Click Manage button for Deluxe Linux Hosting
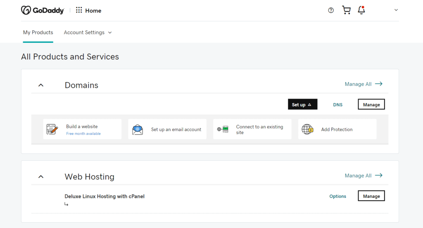This screenshot has height=228, width=423. (x=371, y=196)
